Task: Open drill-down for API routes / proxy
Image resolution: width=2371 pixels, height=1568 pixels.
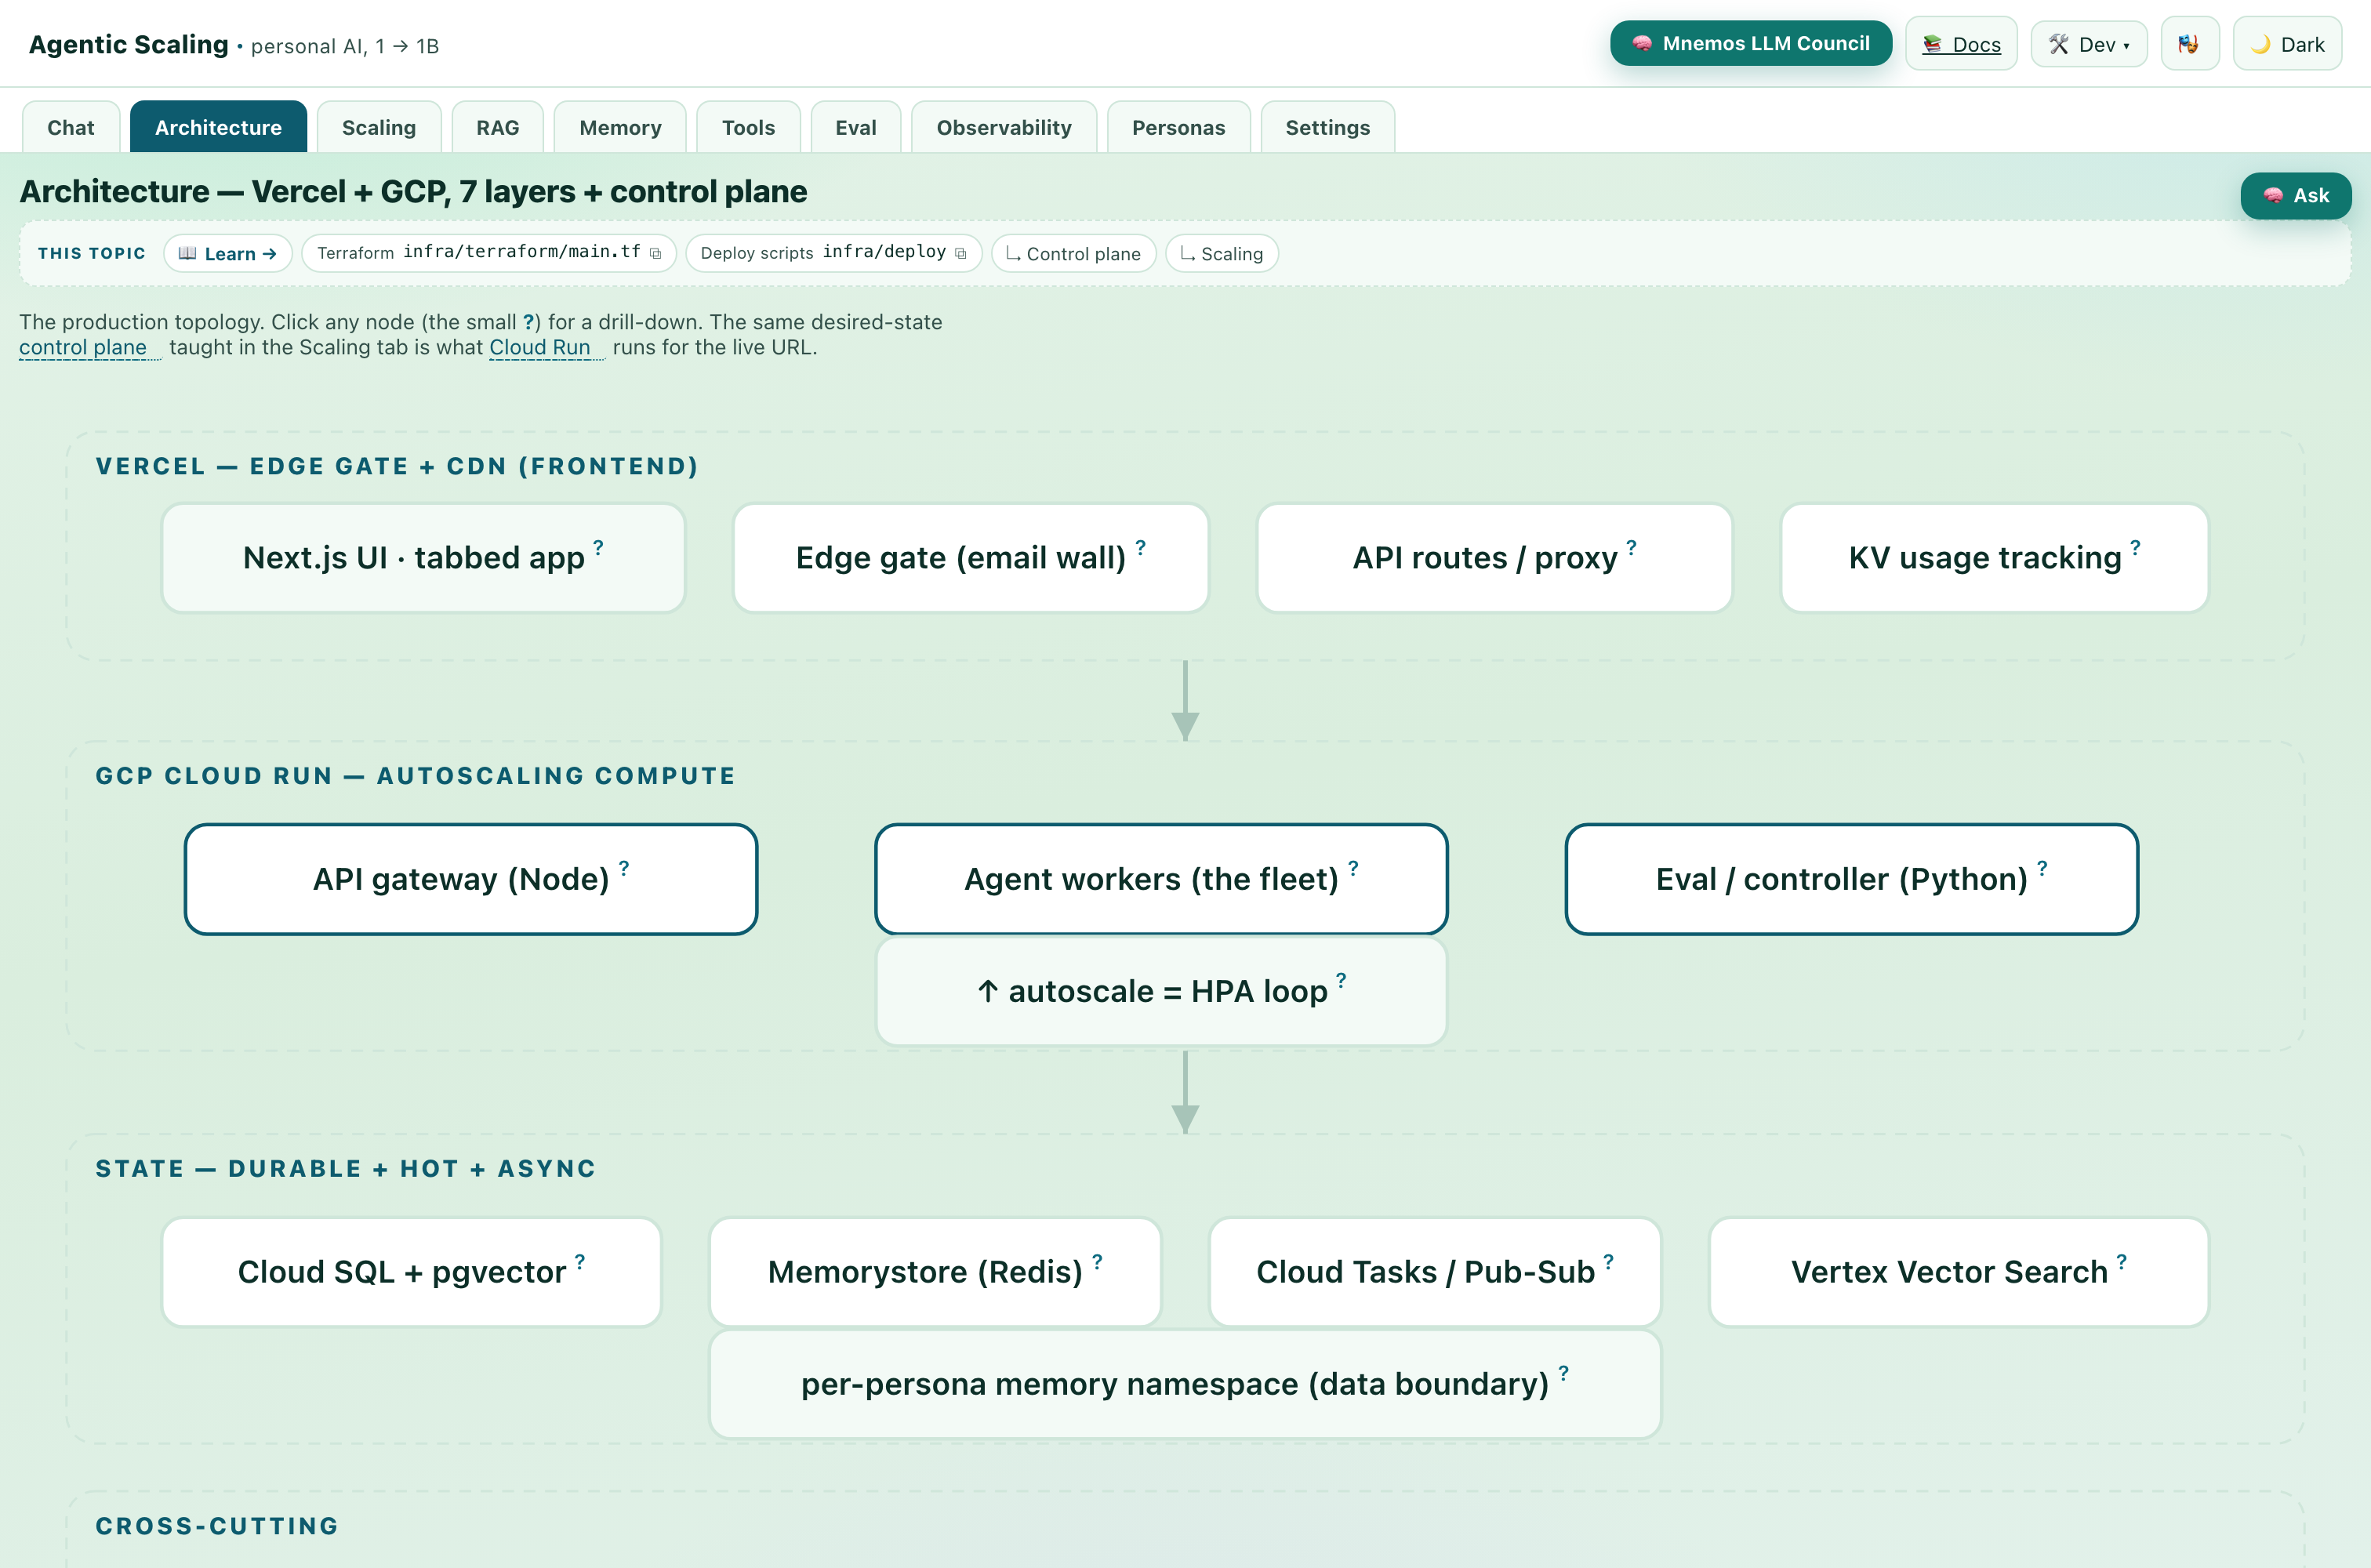Action: coord(1631,547)
